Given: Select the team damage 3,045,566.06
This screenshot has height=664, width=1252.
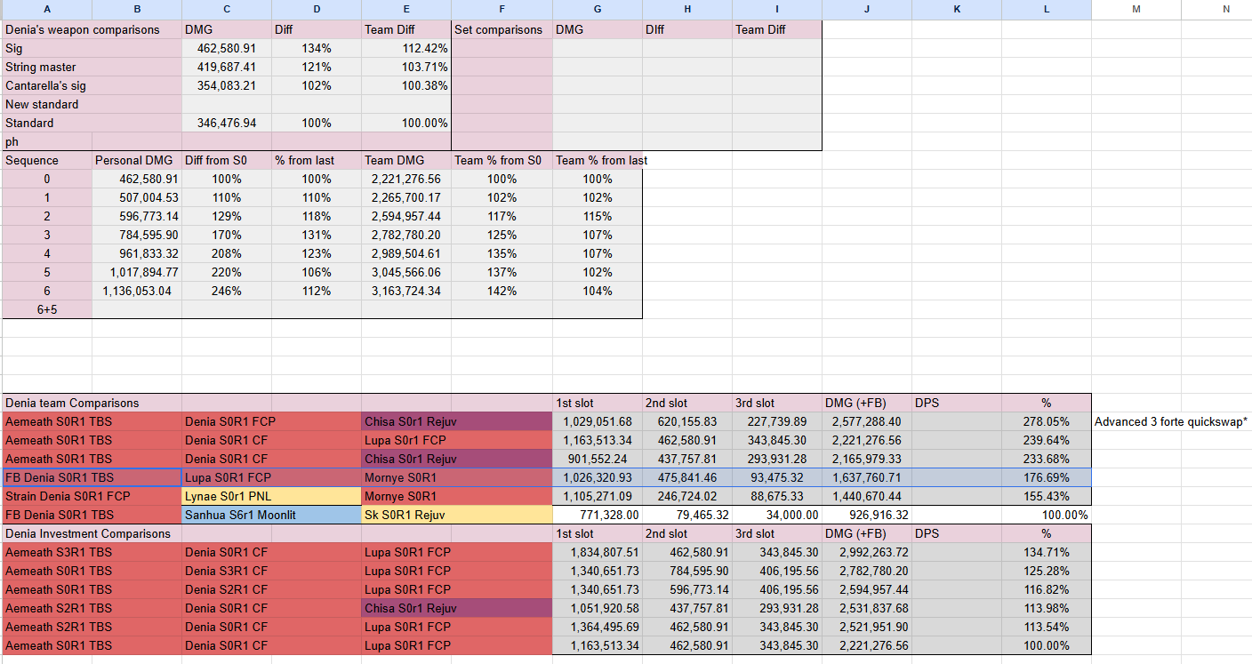Looking at the screenshot, I should pyautogui.click(x=406, y=272).
